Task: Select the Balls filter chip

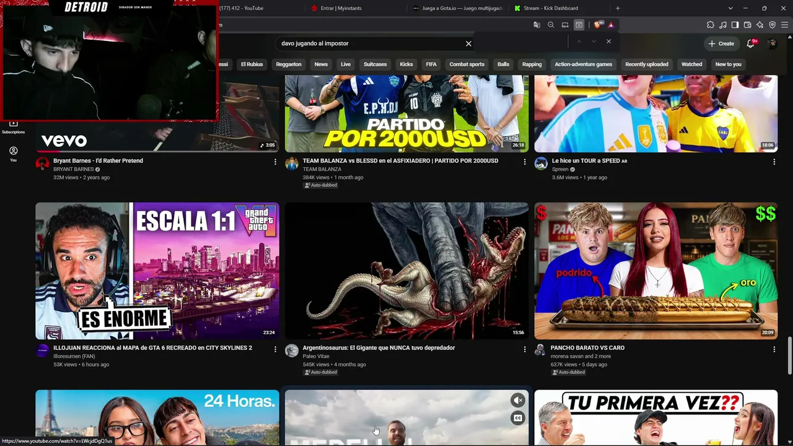Action: (503, 64)
